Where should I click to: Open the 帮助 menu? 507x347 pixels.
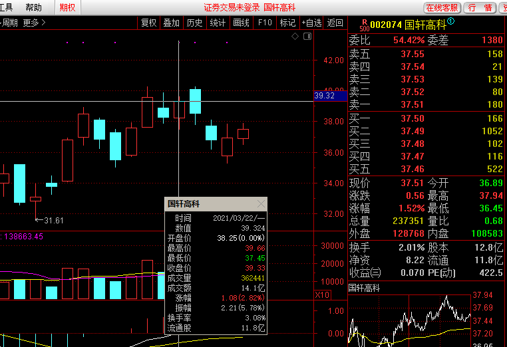(34, 7)
